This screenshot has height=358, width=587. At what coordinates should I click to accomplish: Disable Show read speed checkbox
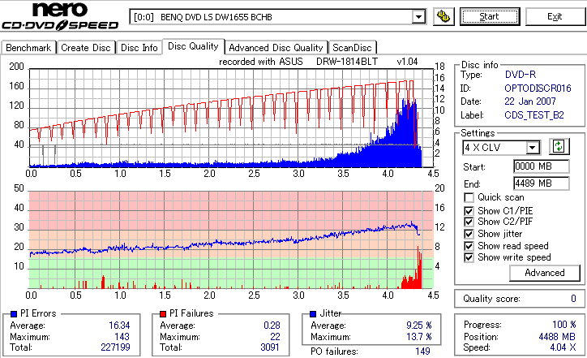point(469,246)
